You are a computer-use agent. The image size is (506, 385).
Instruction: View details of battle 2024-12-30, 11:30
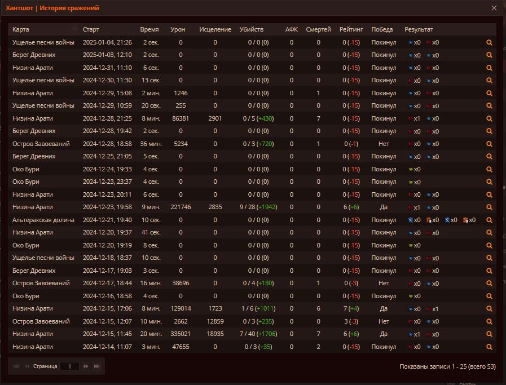[x=489, y=80]
